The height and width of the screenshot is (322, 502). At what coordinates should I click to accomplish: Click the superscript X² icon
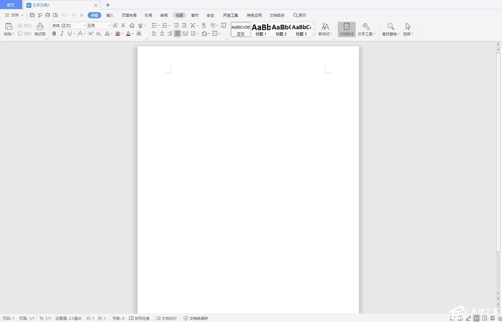pyautogui.click(x=90, y=34)
